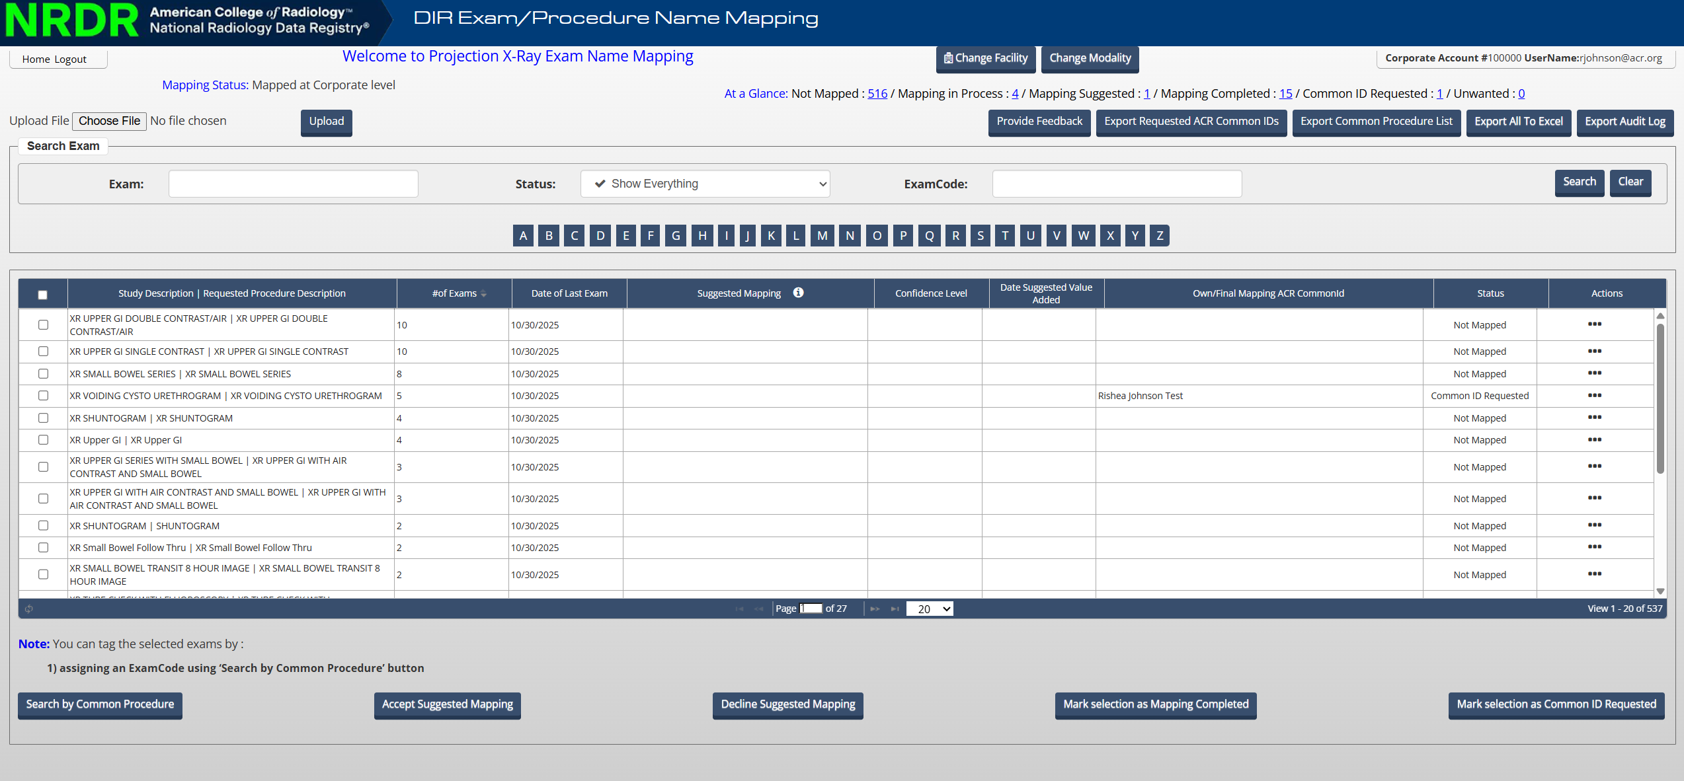This screenshot has width=1684, height=781.
Task: Open actions ellipsis for XR Upper GI row
Action: click(1594, 439)
